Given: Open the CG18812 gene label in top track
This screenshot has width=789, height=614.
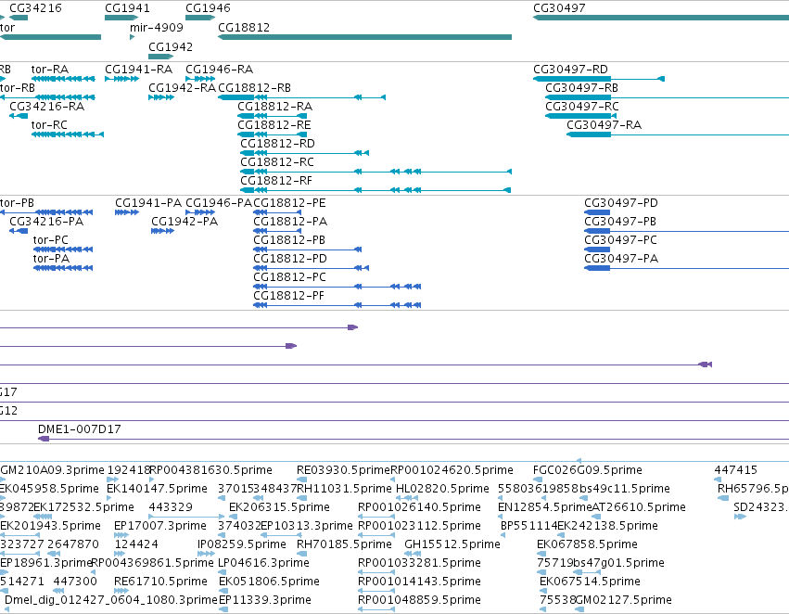Looking at the screenshot, I should [x=244, y=27].
